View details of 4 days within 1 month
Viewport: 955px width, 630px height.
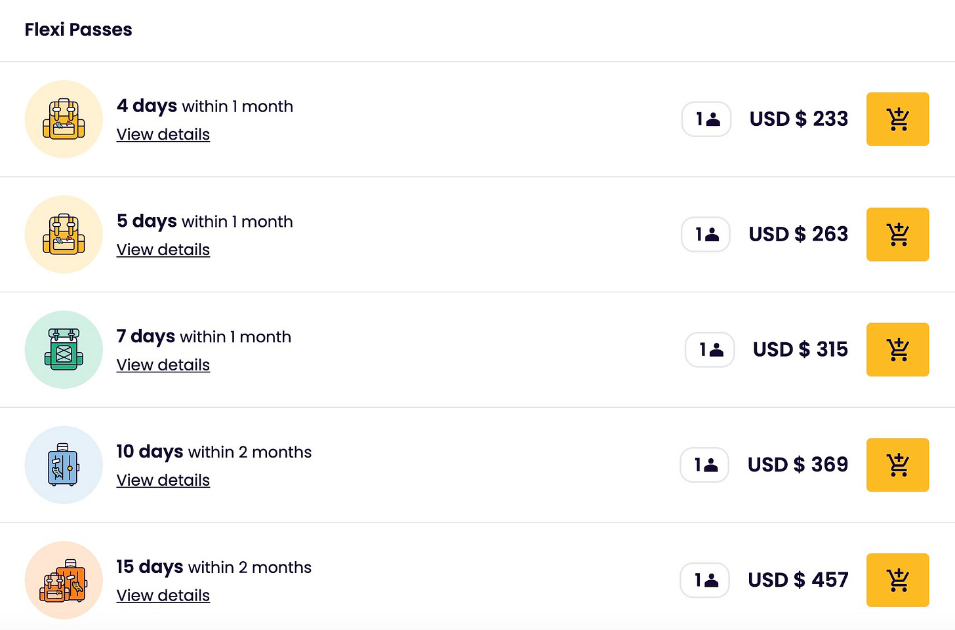tap(163, 134)
